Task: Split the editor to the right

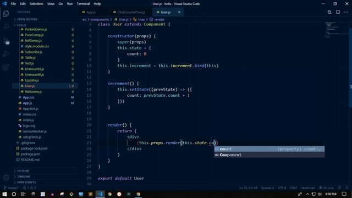Action: tap(338, 12)
